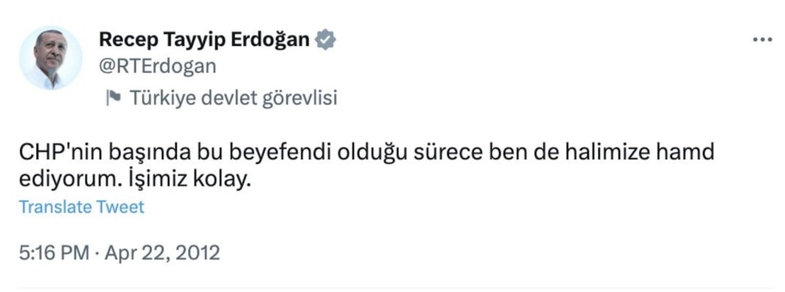Open the three-dot more options menu
The image size is (785, 292).
tap(762, 41)
